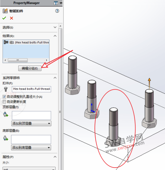Click the orange direction arrow on bolt
This screenshot has height=170, width=165.
click(x=149, y=84)
